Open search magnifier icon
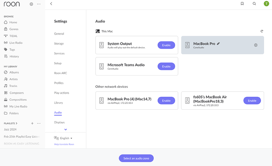This screenshot has height=166, width=272. point(254,4)
